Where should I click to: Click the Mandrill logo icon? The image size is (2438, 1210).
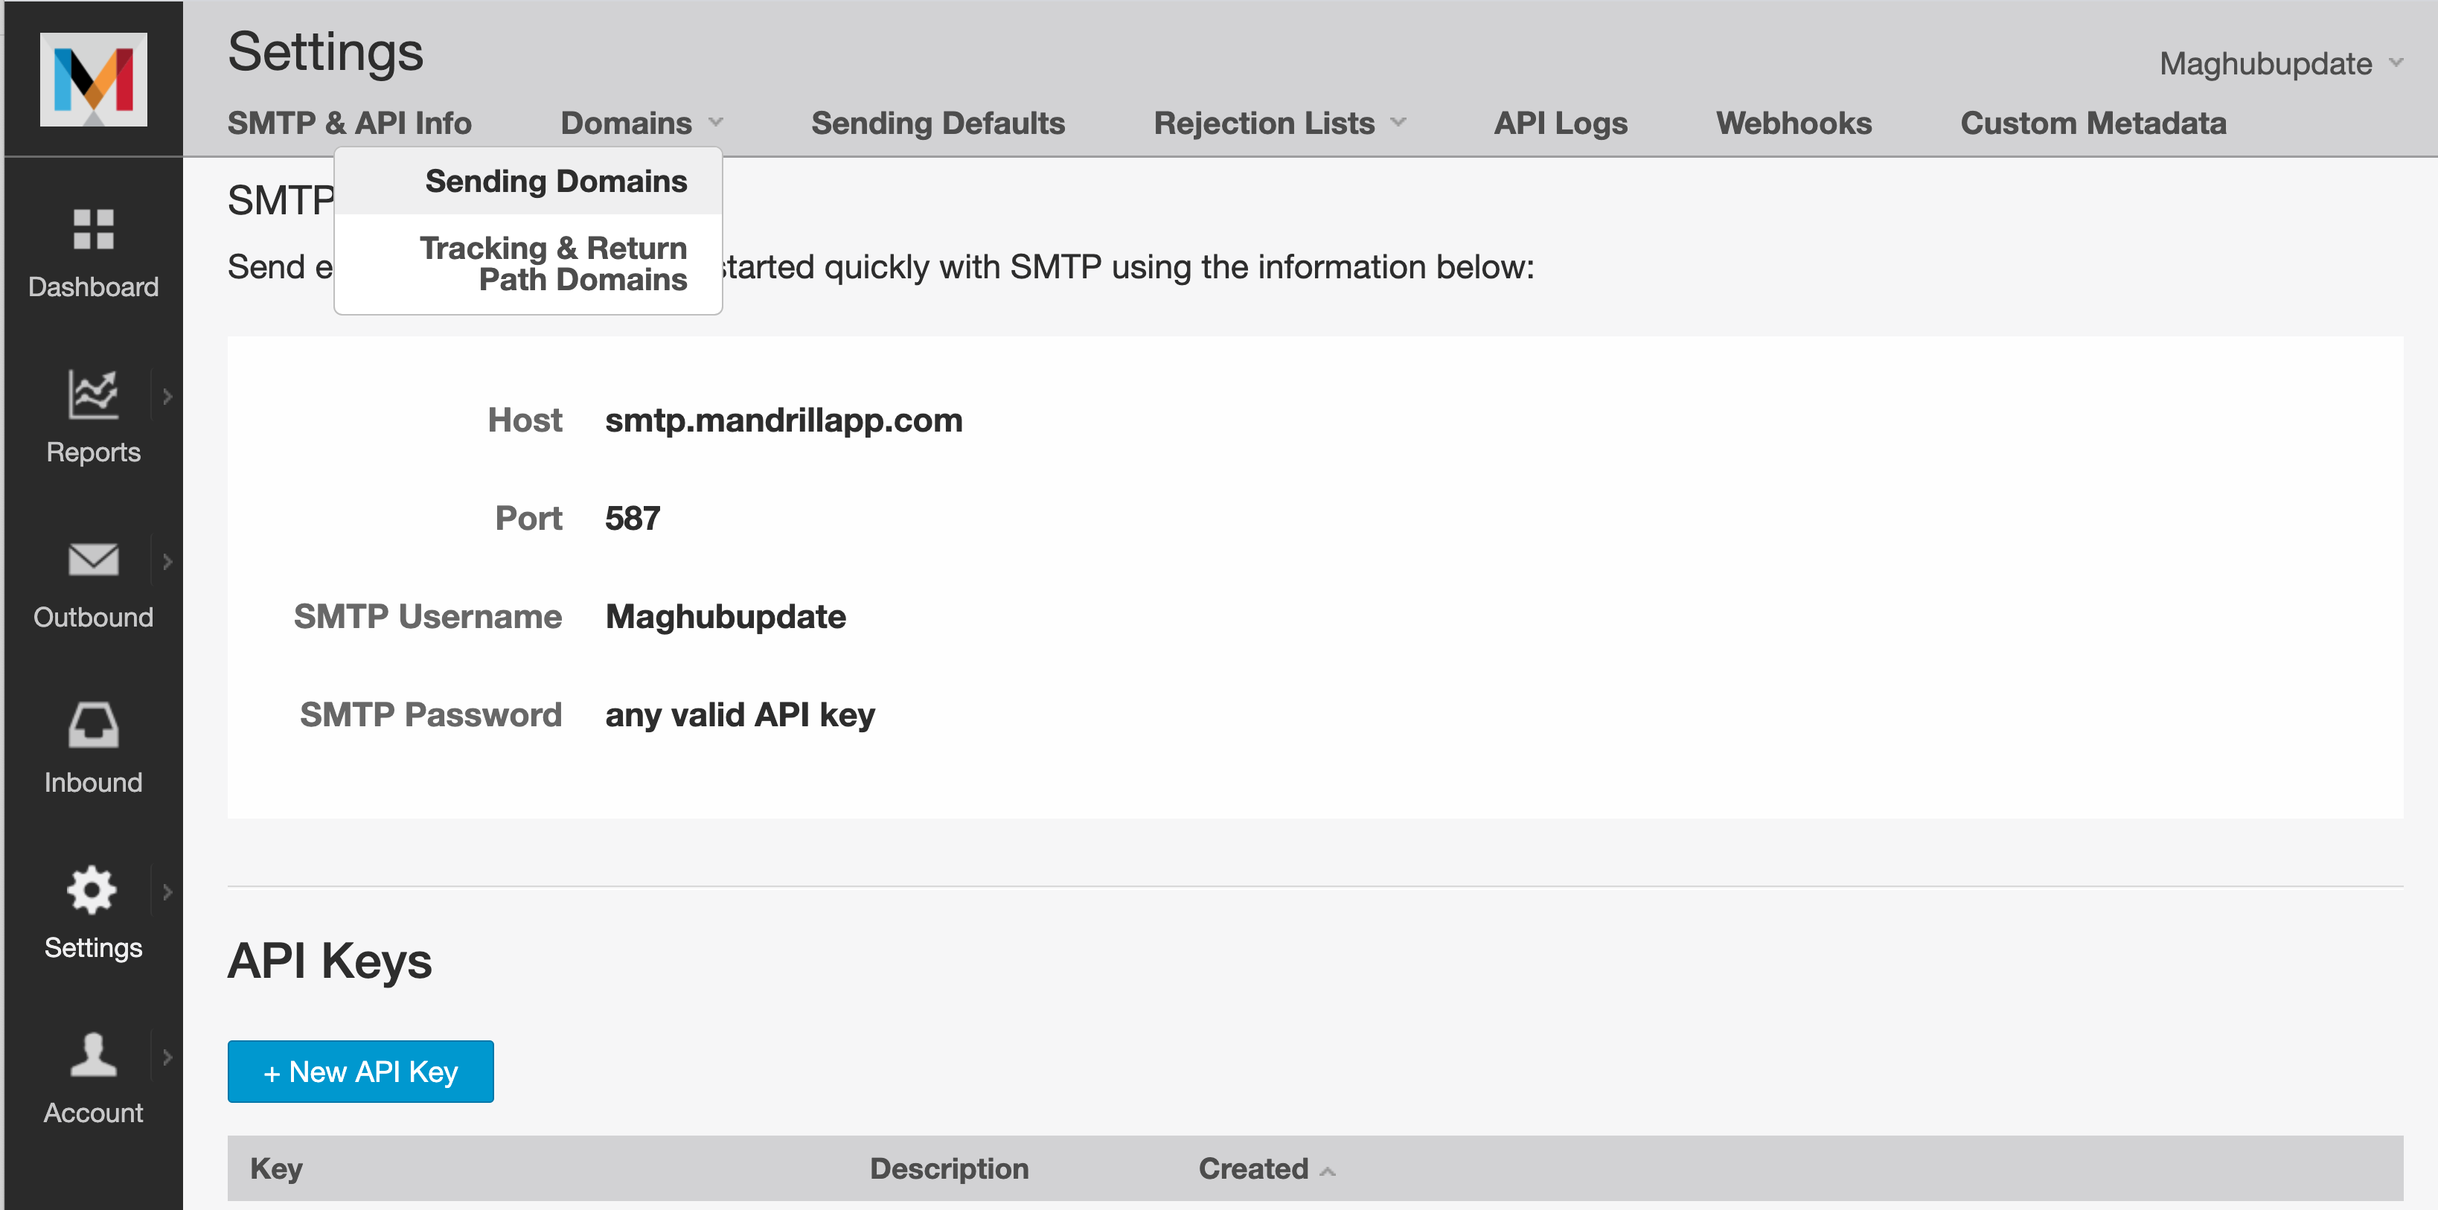(x=93, y=80)
